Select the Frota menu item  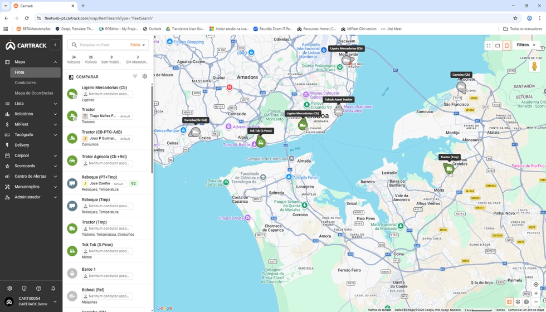coord(35,72)
